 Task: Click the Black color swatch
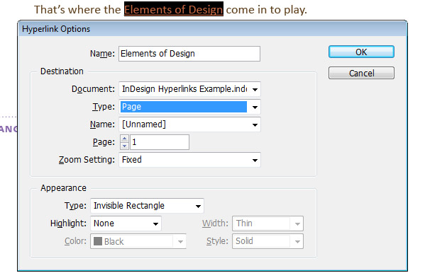tap(98, 241)
